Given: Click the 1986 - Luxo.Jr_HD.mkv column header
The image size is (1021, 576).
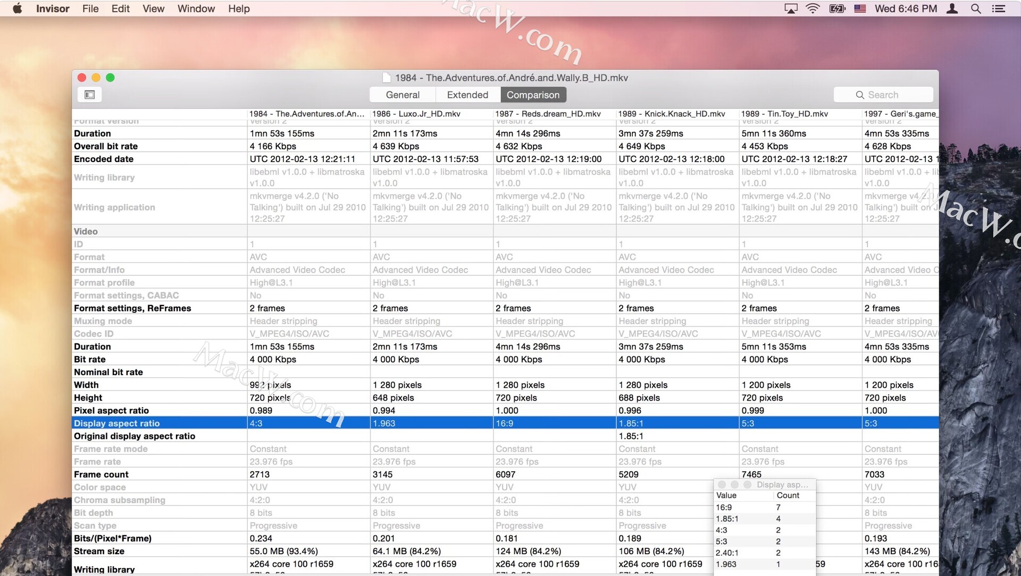Looking at the screenshot, I should [431, 114].
